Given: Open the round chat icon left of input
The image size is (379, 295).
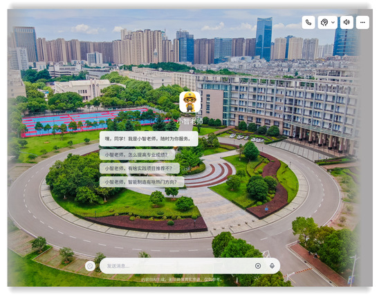Looking at the screenshot, I should [90, 266].
